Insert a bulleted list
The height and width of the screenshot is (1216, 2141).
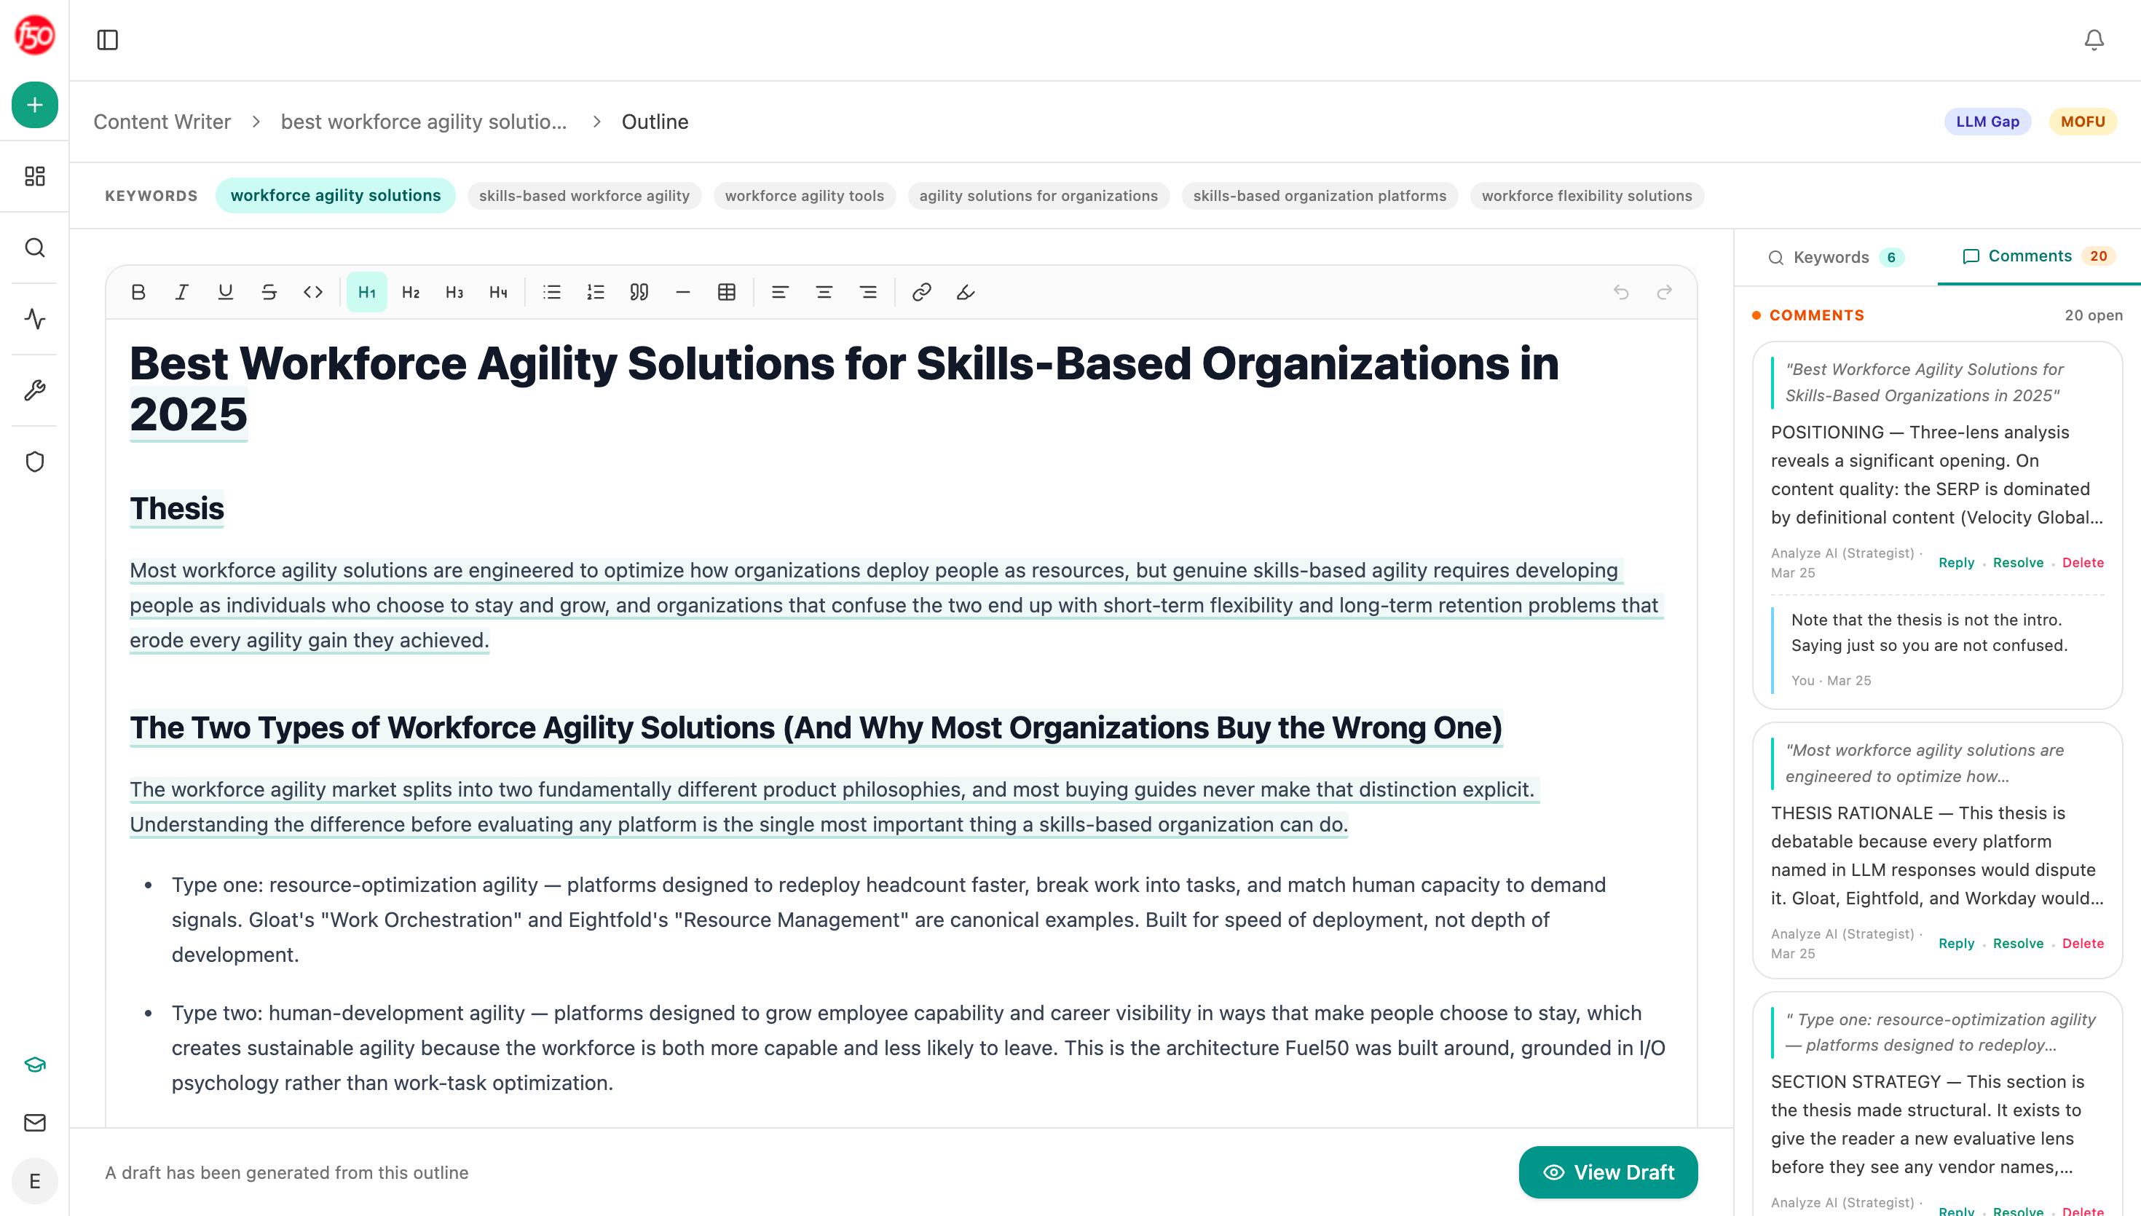552,292
